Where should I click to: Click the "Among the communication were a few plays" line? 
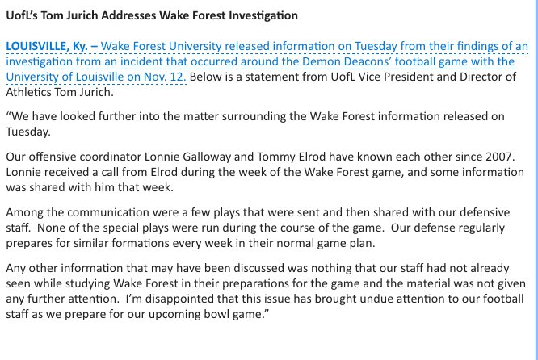pos(258,212)
